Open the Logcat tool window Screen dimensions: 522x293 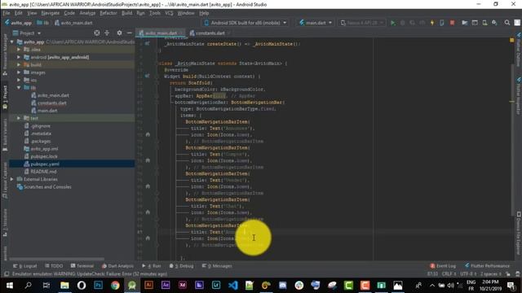click(x=25, y=266)
